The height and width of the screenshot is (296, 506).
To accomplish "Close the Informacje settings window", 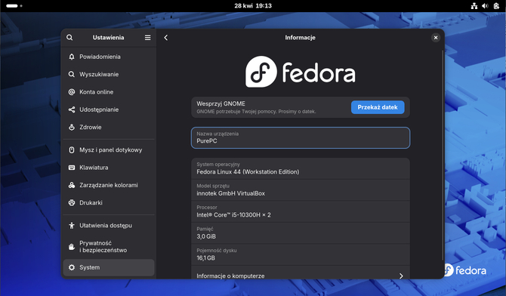I will 436,38.
